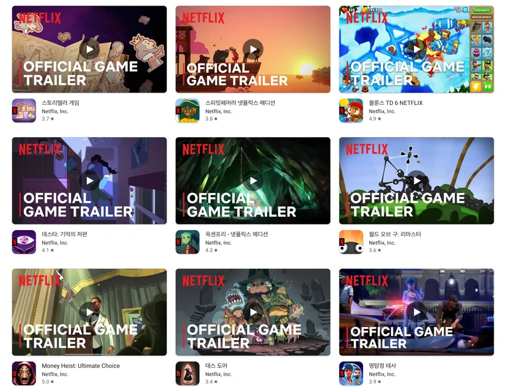Screen dimensions: 506x390
Task: Click Netflix, Inc. under 월드 오브 구
Action: pyautogui.click(x=382, y=243)
